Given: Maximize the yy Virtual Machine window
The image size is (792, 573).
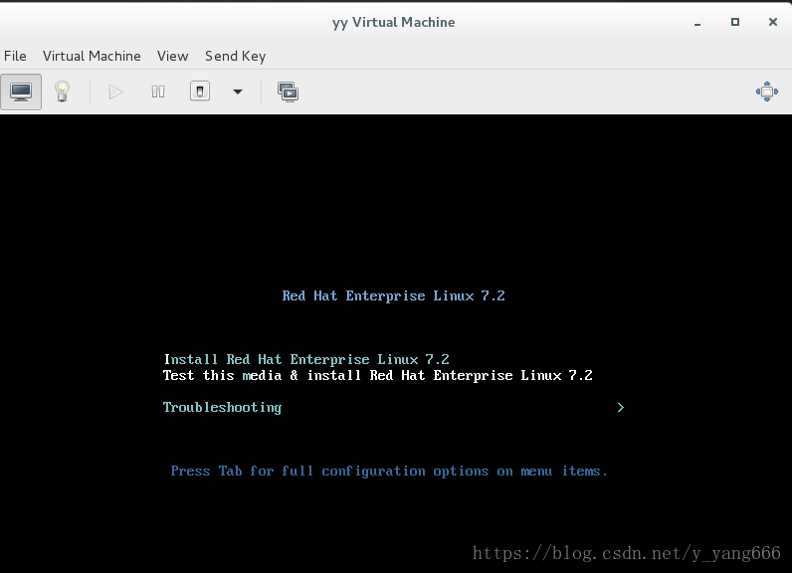Looking at the screenshot, I should tap(735, 22).
